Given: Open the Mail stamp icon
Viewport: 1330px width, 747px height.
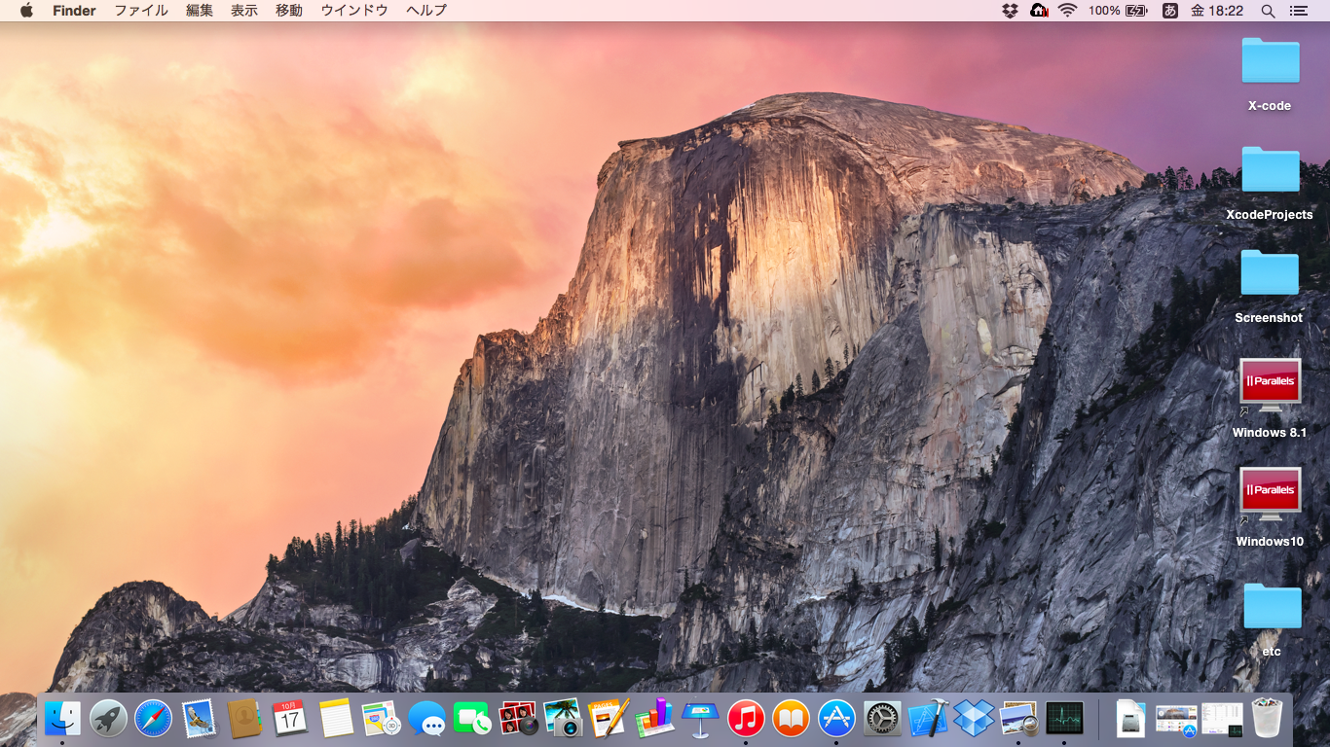Looking at the screenshot, I should click(199, 719).
